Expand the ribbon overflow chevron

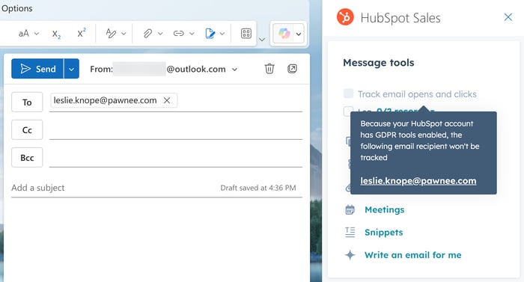(x=262, y=40)
